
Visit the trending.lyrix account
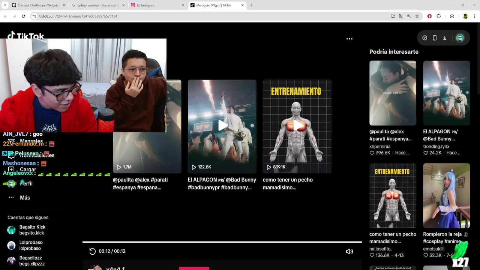(436, 147)
